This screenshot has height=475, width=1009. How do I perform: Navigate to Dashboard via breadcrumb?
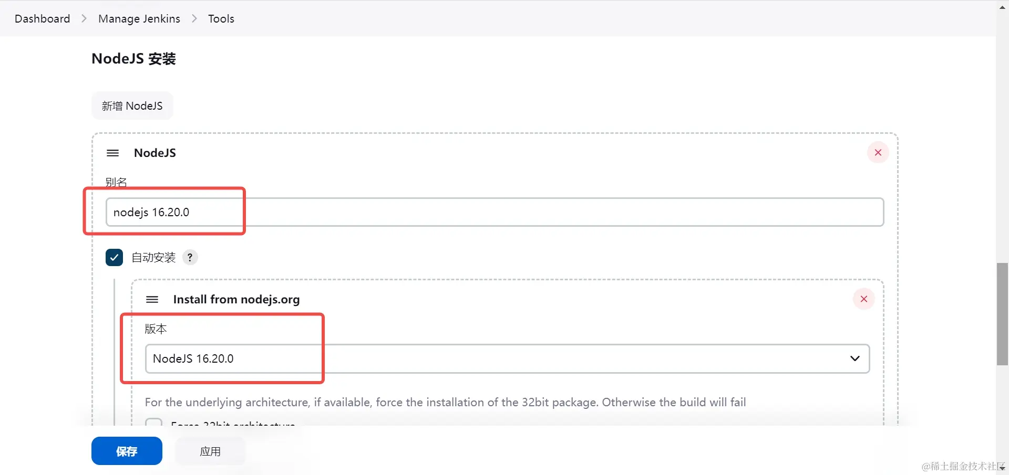coord(42,18)
